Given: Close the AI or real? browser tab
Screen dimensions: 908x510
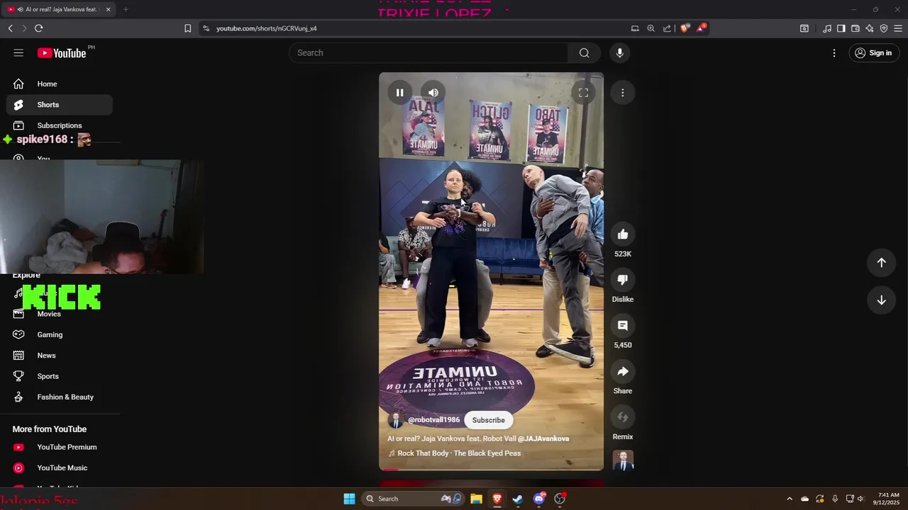Looking at the screenshot, I should click(109, 10).
